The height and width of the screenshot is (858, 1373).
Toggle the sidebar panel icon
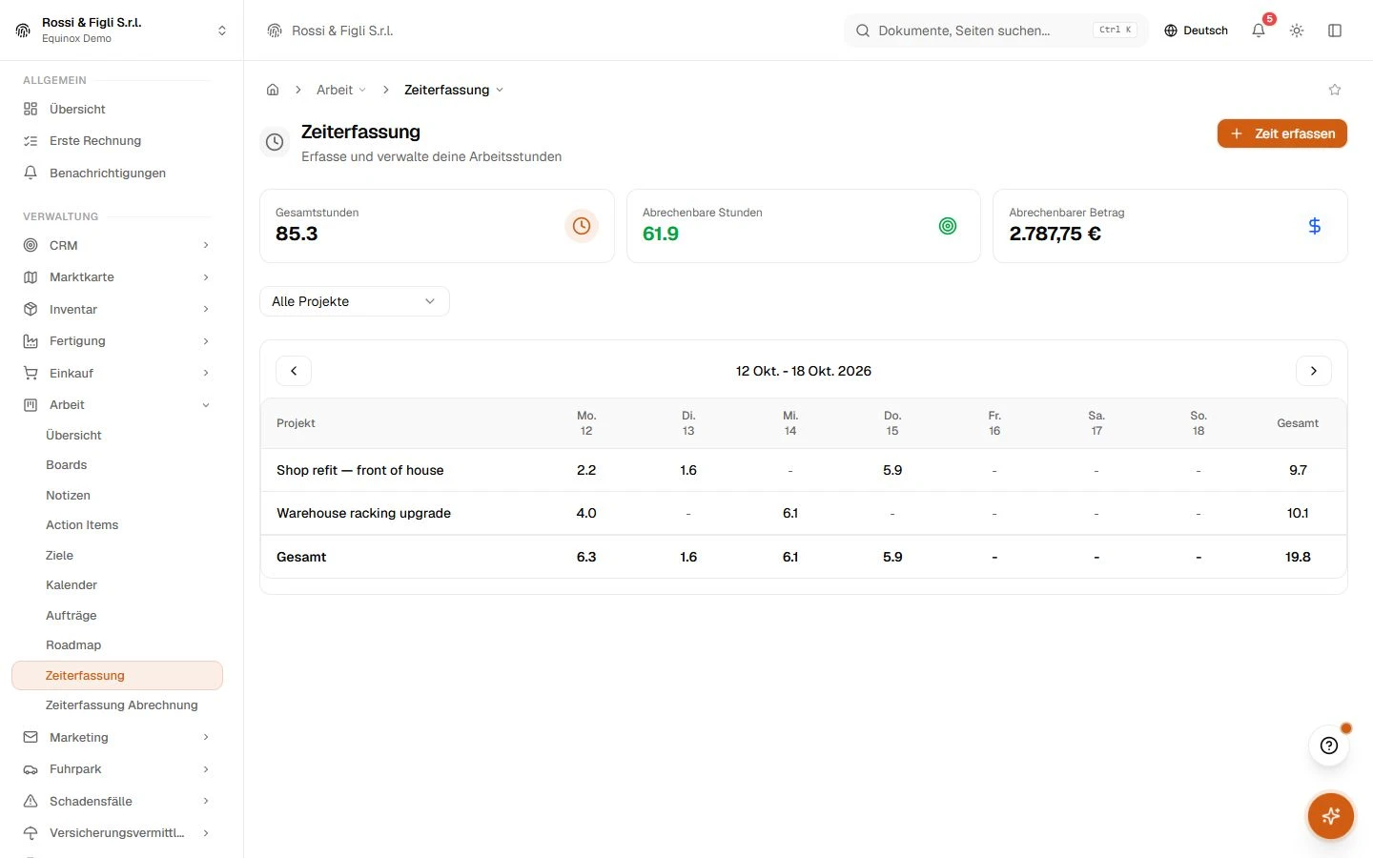coord(1335,31)
